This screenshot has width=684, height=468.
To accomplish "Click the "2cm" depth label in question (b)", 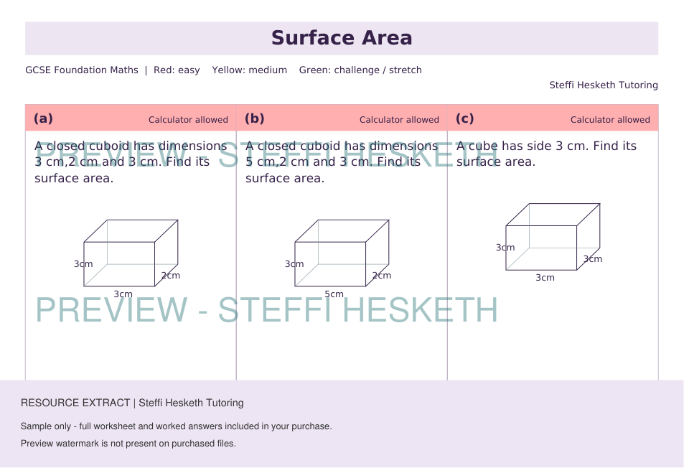I will click(382, 275).
